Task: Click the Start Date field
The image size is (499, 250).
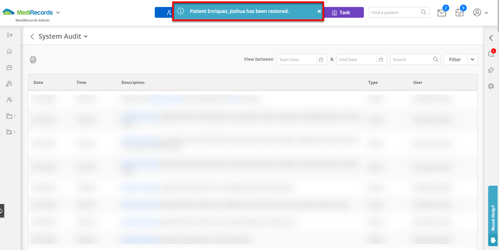Action: point(297,59)
